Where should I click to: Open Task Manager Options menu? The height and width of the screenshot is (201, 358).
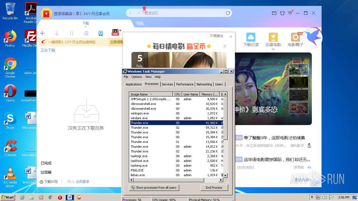(x=137, y=77)
